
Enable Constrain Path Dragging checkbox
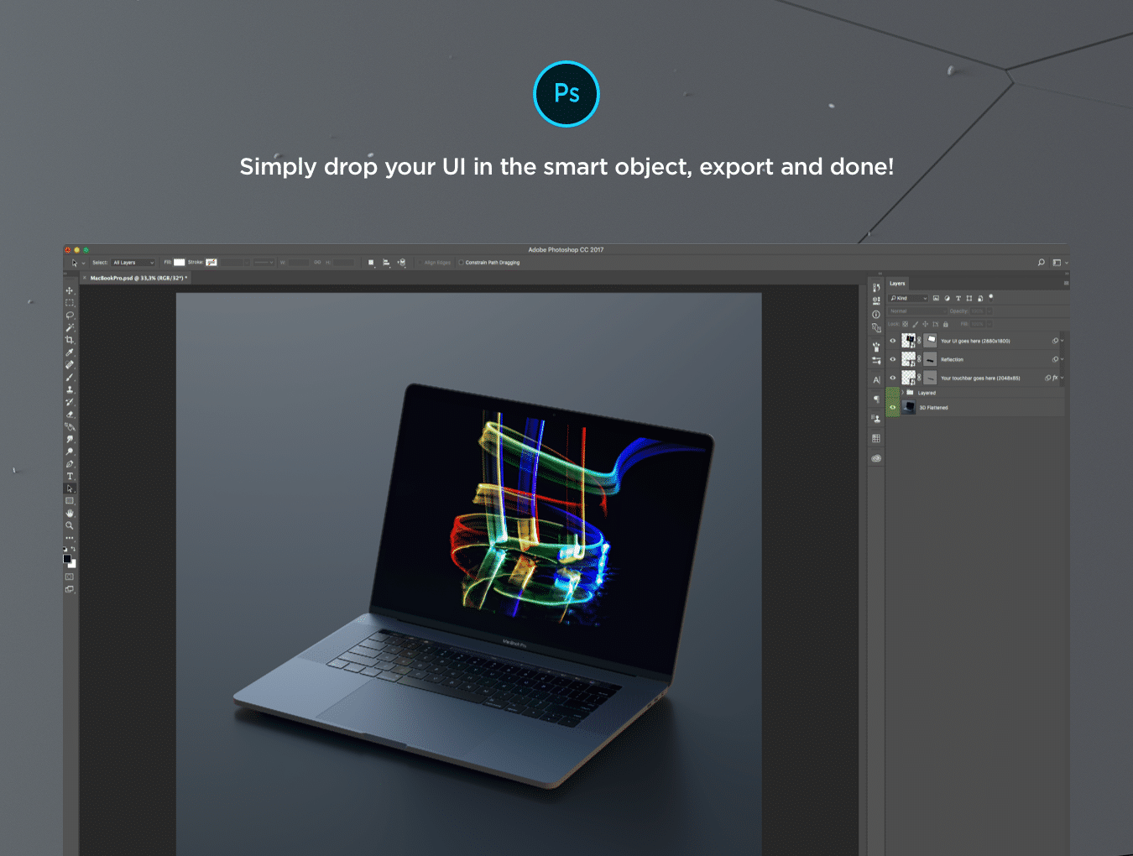pyautogui.click(x=461, y=263)
